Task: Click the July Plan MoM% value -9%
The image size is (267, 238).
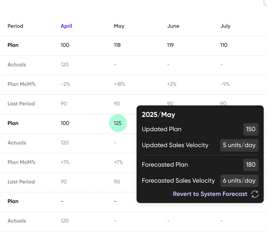Action: pyautogui.click(x=225, y=84)
